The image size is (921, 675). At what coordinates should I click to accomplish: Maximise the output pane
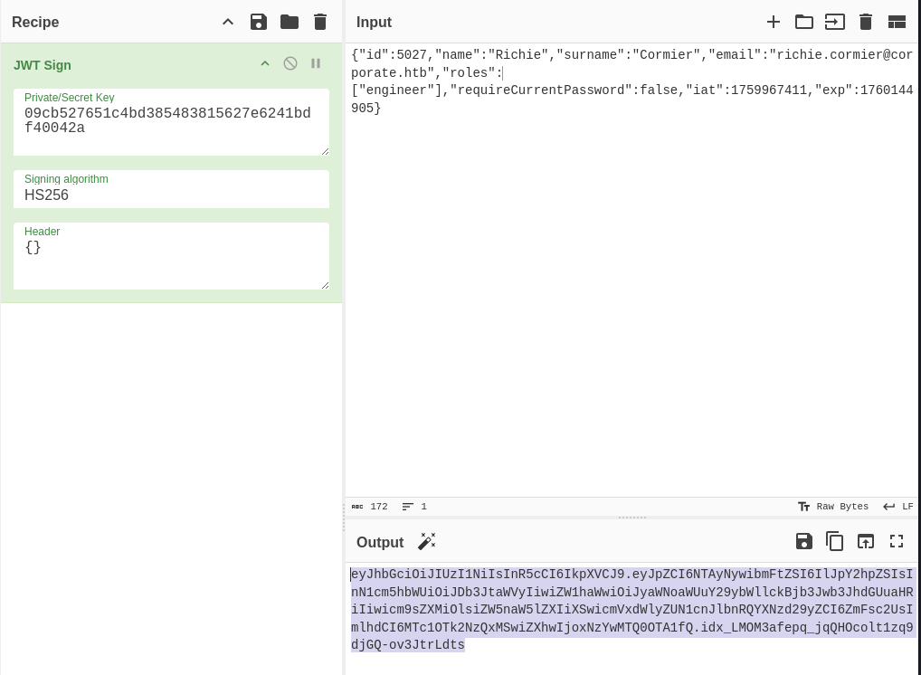[x=897, y=541]
